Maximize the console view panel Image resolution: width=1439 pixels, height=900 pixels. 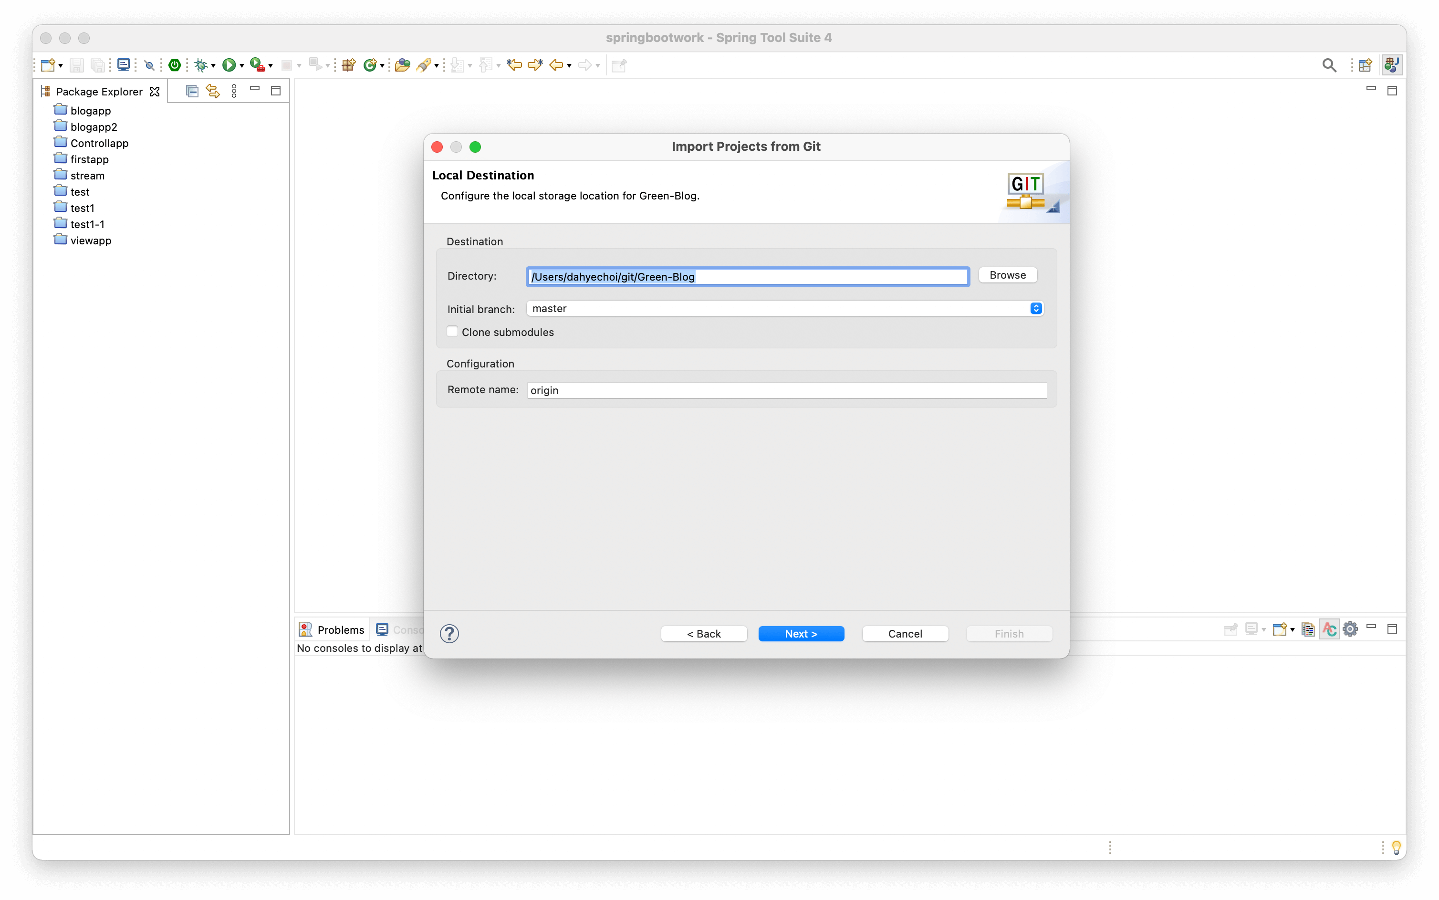(1392, 629)
